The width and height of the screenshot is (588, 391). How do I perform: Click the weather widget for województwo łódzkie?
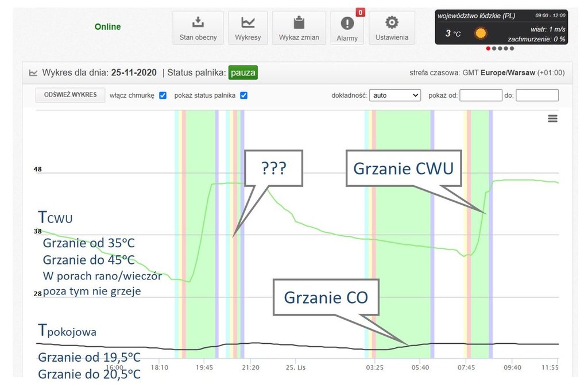pos(501,27)
